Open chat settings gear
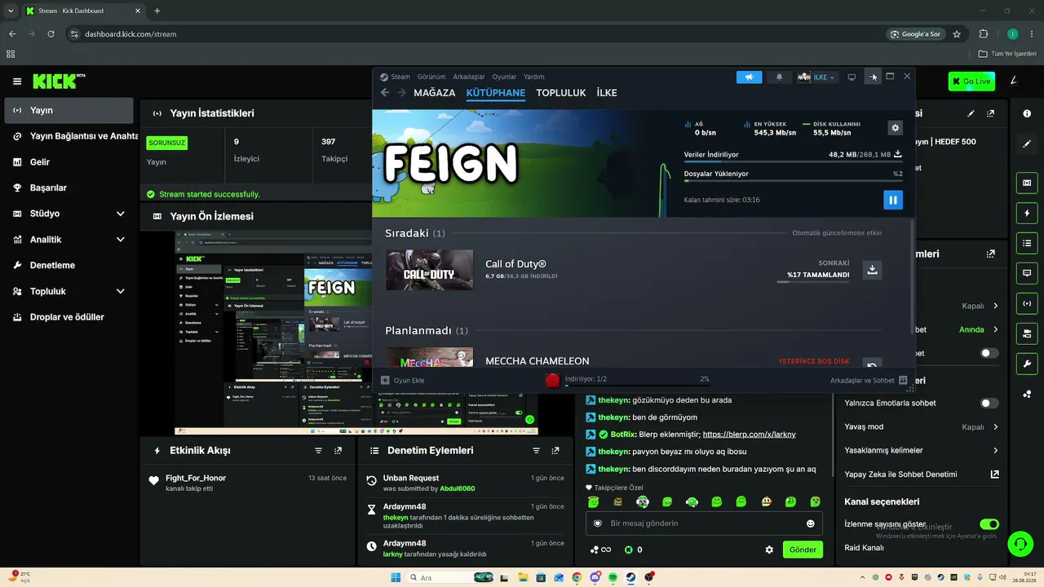The image size is (1044, 587). 769,550
